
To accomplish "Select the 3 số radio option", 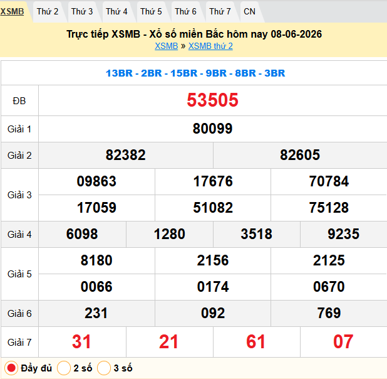I will pos(104,368).
